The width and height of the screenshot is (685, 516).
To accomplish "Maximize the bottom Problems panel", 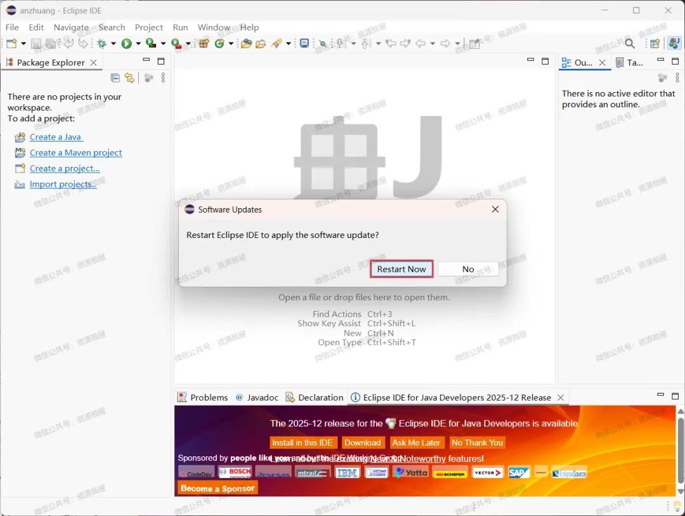I will [x=675, y=396].
